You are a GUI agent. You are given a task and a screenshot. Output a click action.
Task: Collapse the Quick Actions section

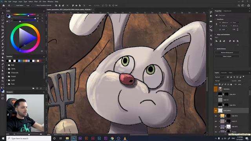click(215, 49)
